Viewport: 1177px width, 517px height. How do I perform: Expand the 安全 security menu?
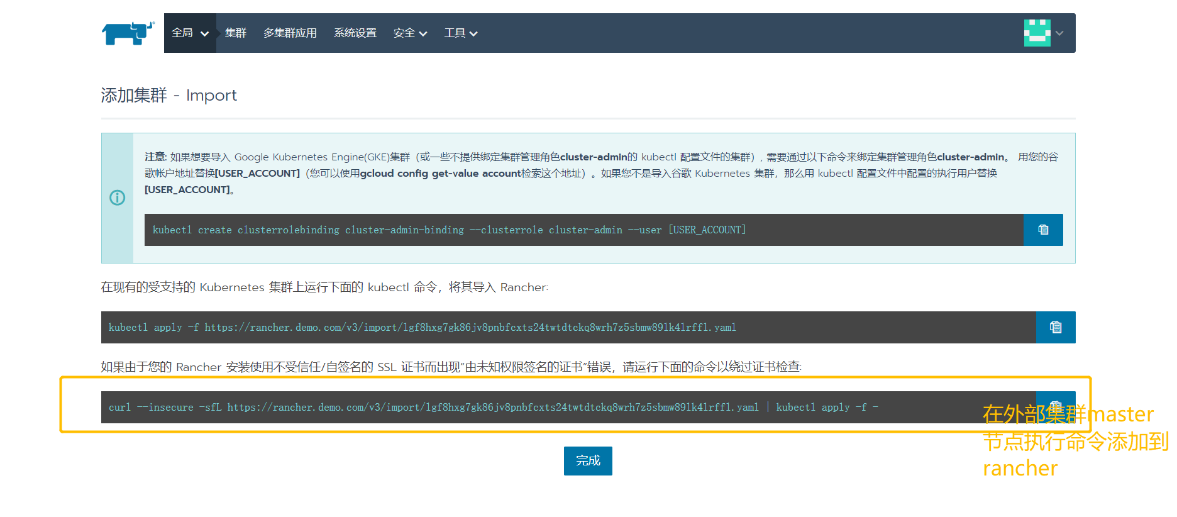click(410, 33)
